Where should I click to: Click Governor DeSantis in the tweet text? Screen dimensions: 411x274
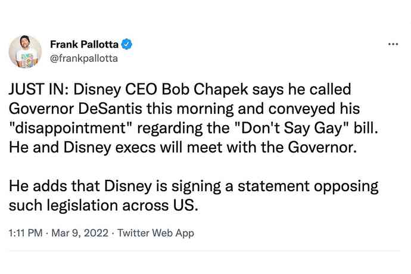76,108
